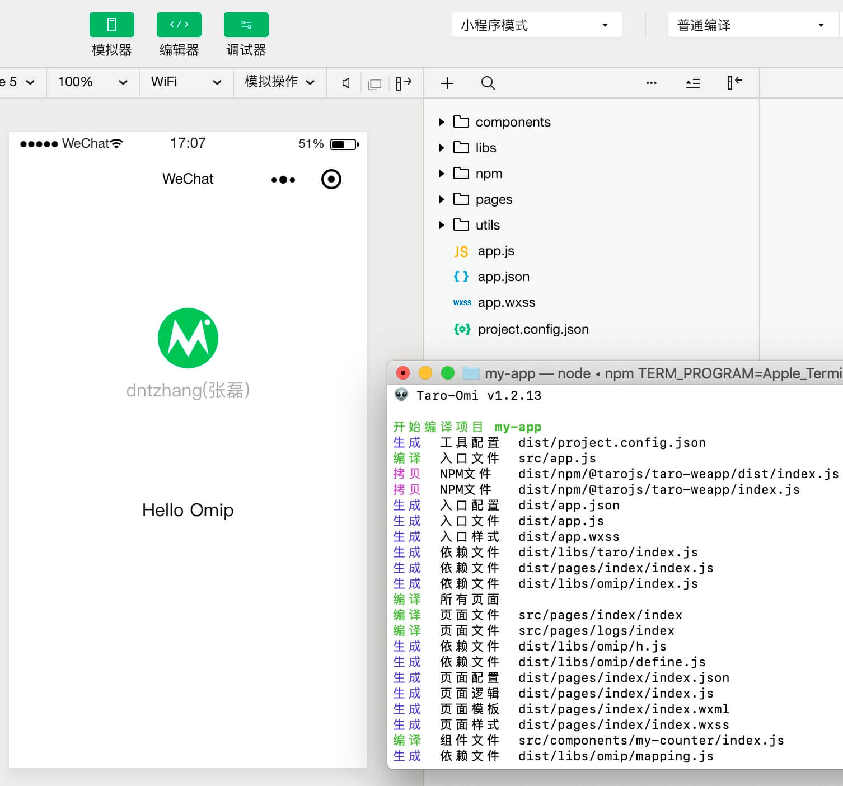Click the collapse-all file tree icon

692,83
